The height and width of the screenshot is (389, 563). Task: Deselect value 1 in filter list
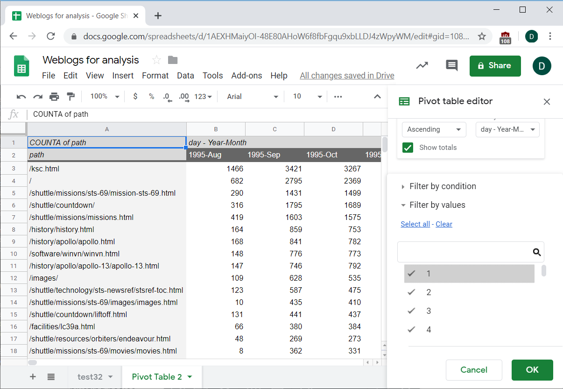click(411, 274)
